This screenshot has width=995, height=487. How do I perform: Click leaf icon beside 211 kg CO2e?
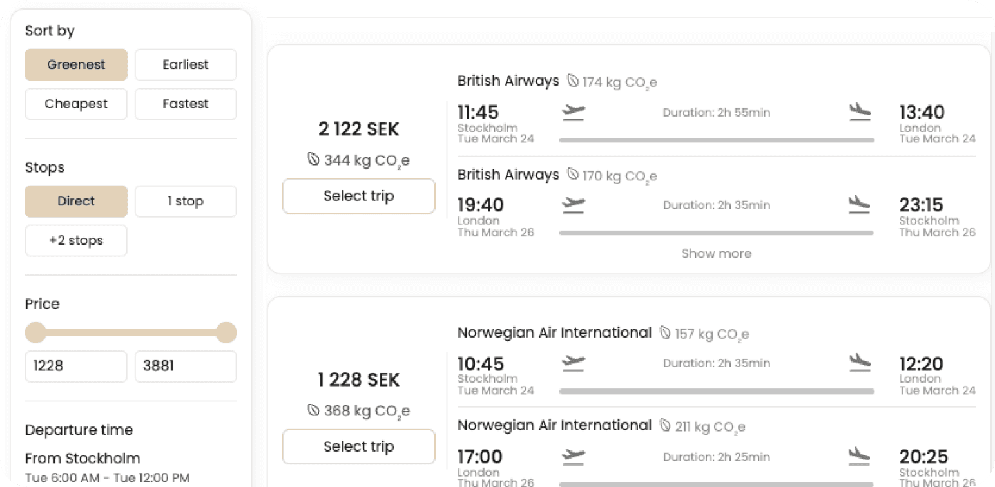pos(665,426)
